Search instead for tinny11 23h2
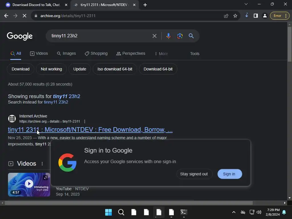 tap(56, 102)
